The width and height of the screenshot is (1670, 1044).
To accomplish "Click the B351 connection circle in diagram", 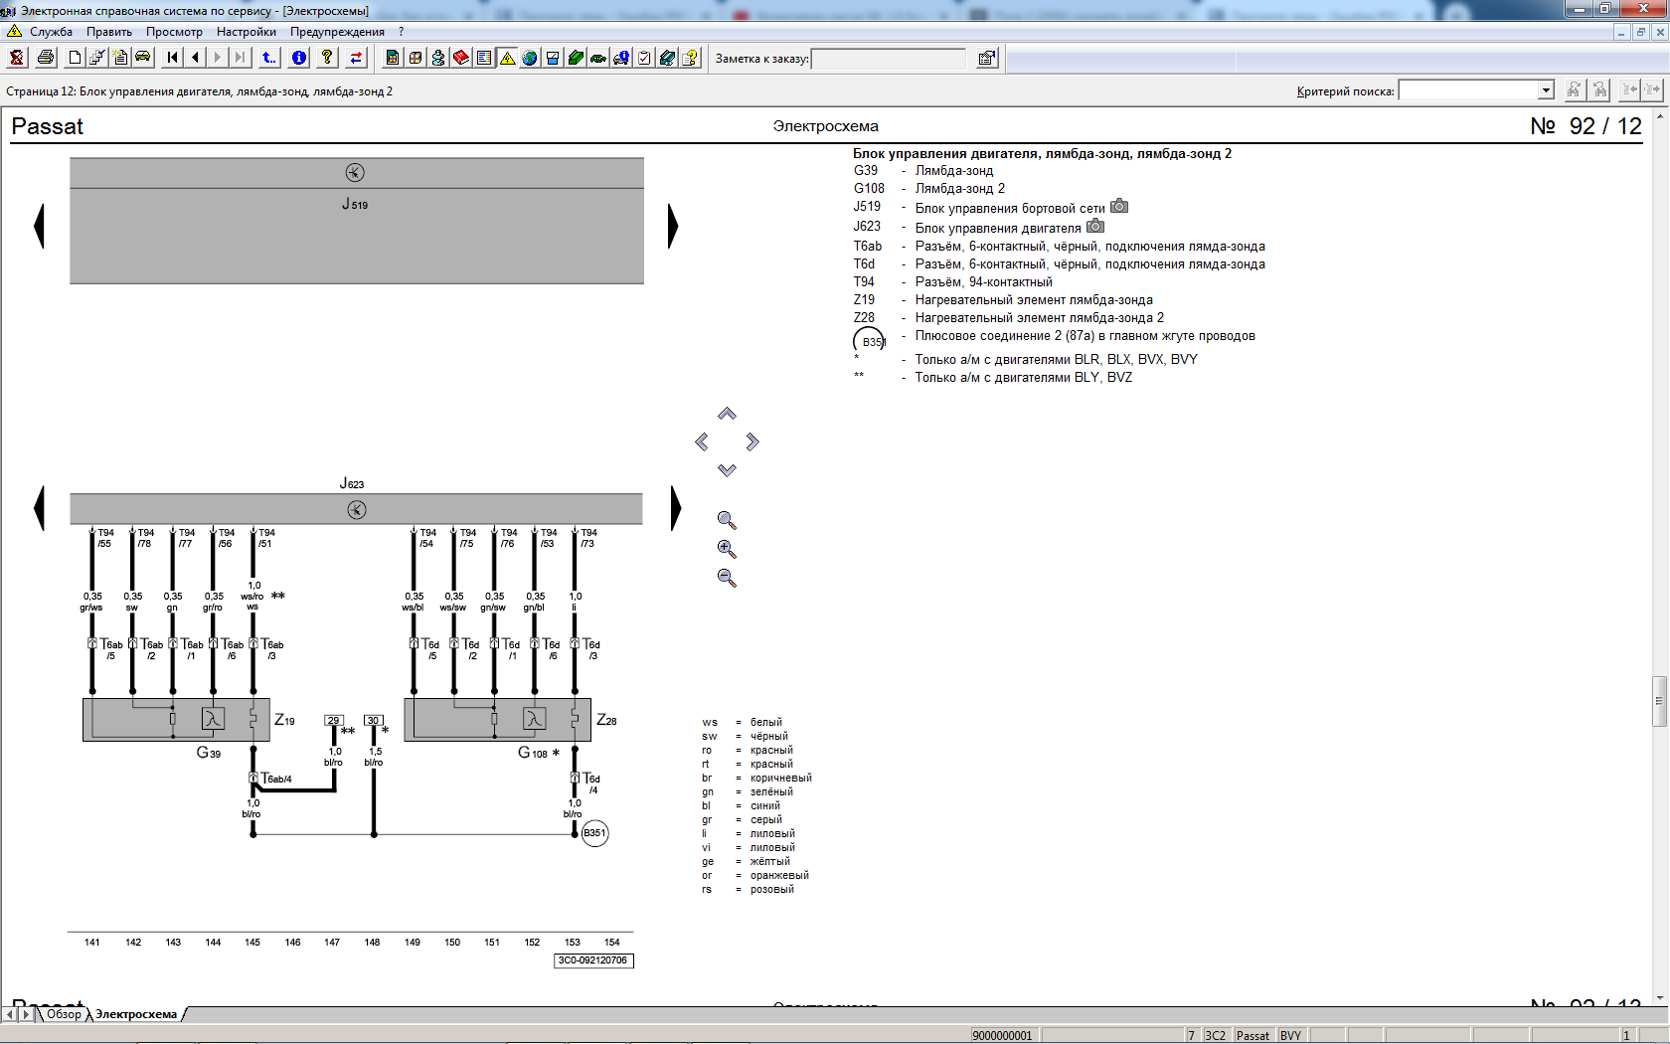I will click(x=594, y=833).
